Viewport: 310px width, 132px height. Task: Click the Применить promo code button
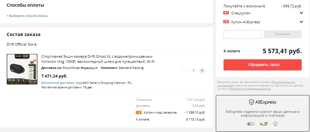[282, 34]
